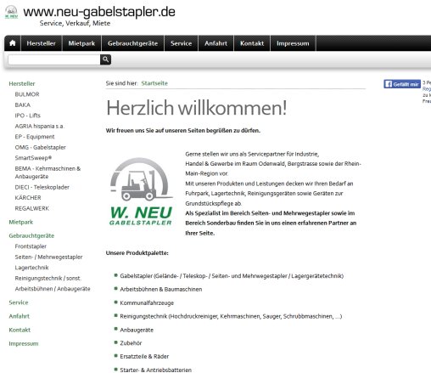Image resolution: width=431 pixels, height=373 pixels.
Task: Open the Hersteller menu in top navigation
Action: point(42,43)
